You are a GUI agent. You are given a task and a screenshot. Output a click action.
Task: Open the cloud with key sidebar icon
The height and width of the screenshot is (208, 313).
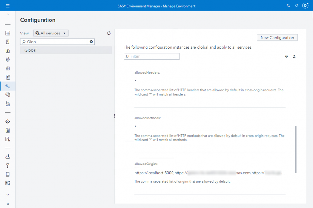pyautogui.click(x=8, y=157)
